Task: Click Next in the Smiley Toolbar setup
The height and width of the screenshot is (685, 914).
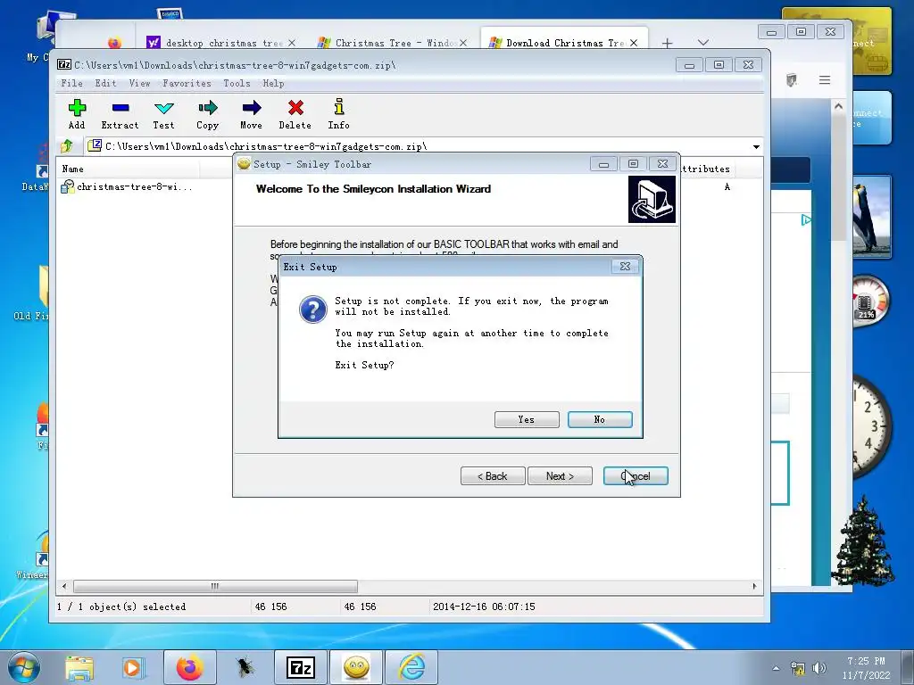Action: 560,476
